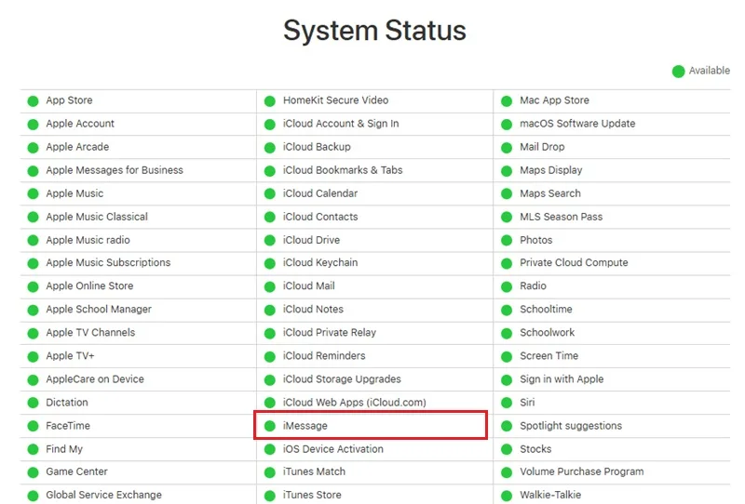Viewport: 745px width, 504px height.
Task: Click Apple Online Store in the list
Action: (x=89, y=285)
